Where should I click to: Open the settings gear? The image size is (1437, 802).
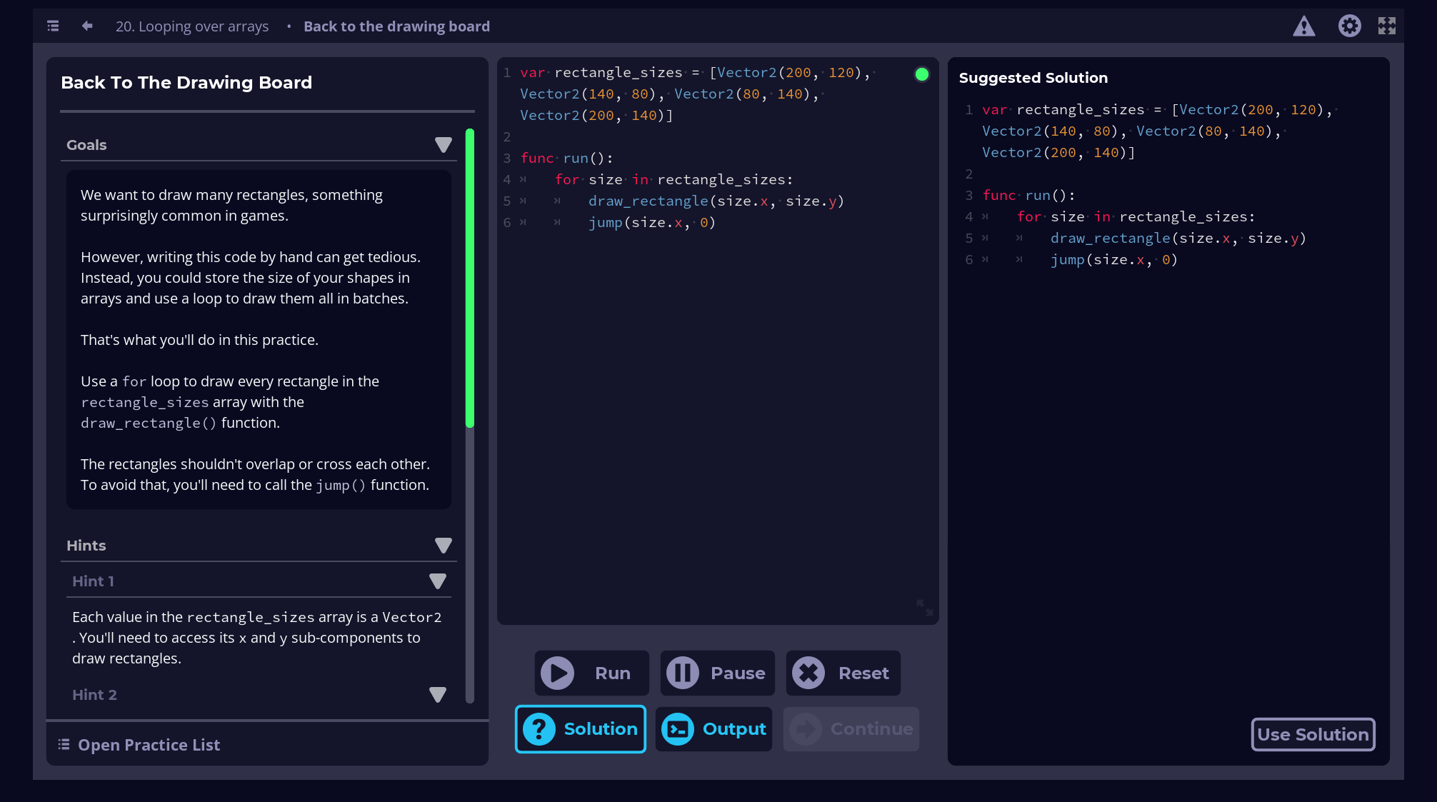(1350, 26)
